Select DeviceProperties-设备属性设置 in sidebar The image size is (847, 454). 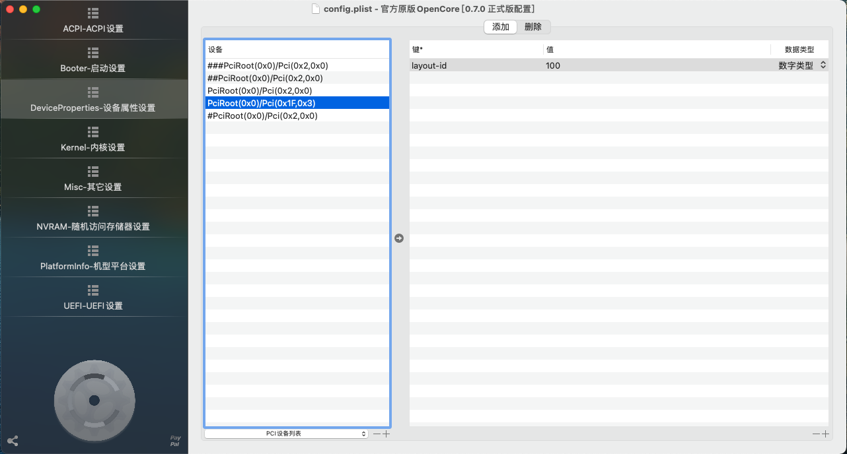click(93, 100)
